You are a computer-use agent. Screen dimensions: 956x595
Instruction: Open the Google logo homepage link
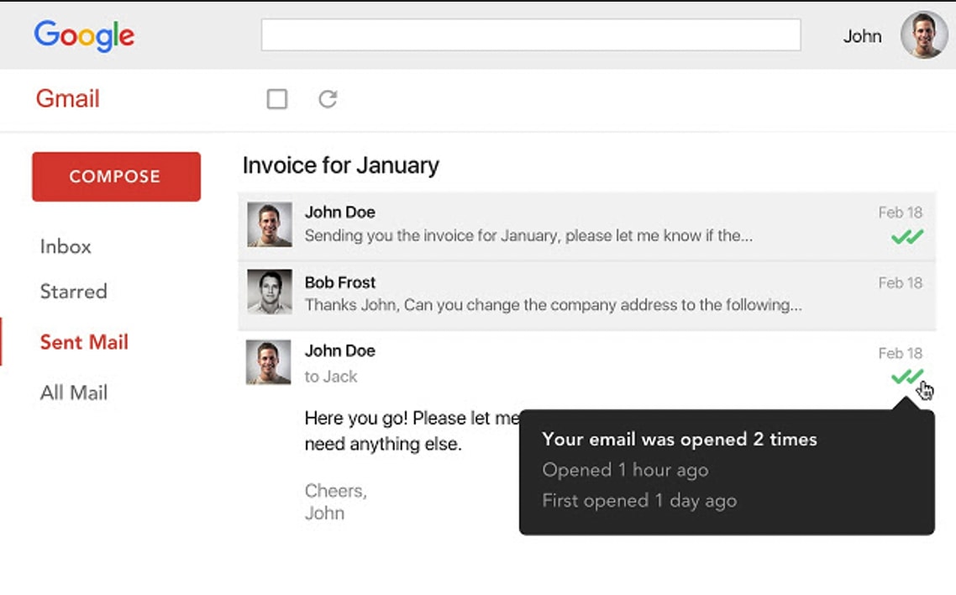pyautogui.click(x=83, y=35)
